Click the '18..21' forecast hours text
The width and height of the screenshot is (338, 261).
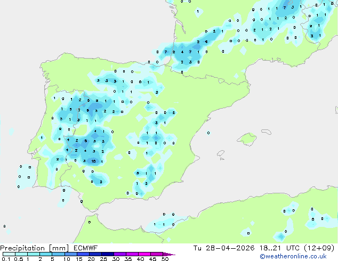[270, 248]
